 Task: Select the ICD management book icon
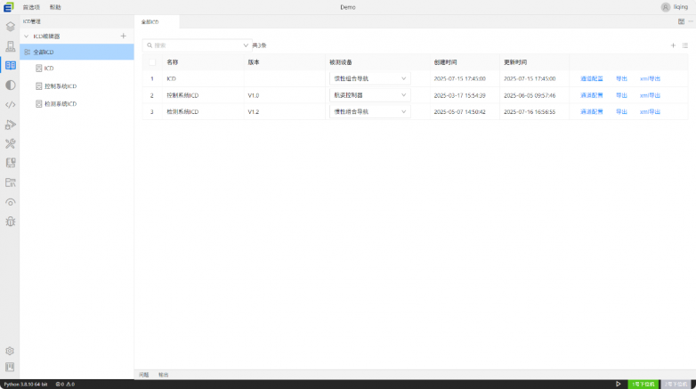pyautogui.click(x=10, y=66)
